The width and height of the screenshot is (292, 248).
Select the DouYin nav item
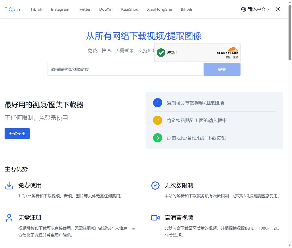point(106,9)
